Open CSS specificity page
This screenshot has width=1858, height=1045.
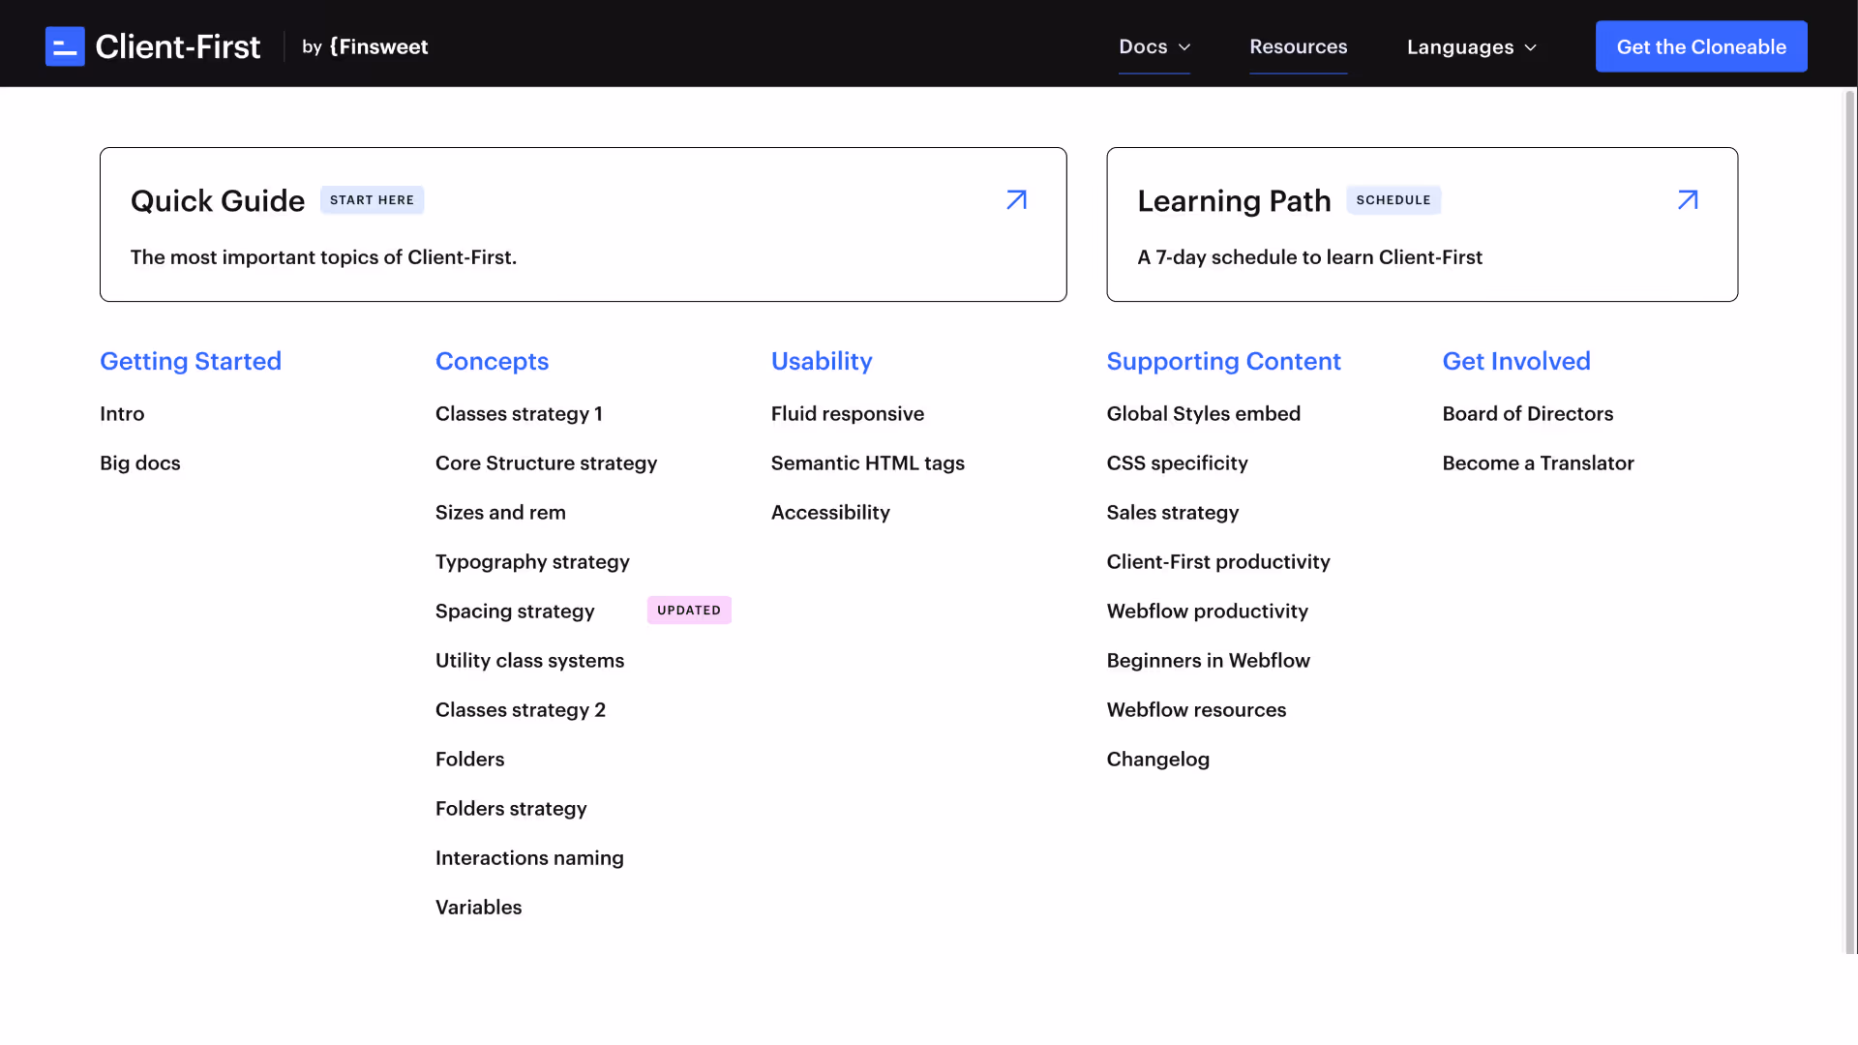coord(1177,463)
